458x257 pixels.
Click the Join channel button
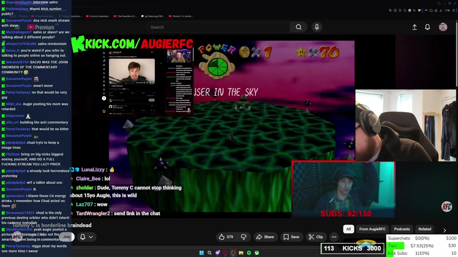[x=67, y=237]
